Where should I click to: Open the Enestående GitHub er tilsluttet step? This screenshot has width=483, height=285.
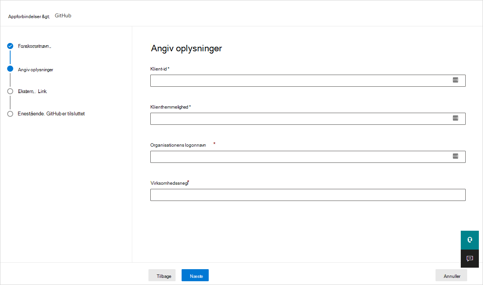51,113
